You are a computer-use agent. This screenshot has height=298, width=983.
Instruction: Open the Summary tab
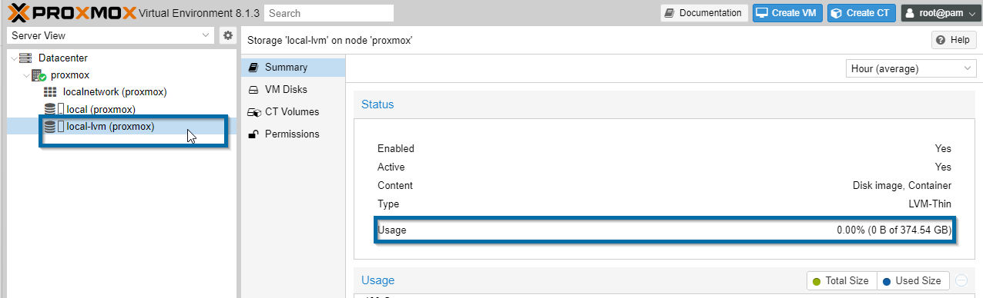294,67
